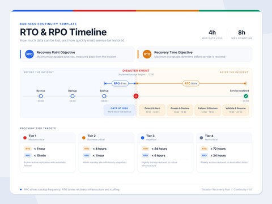Open the Assess & Declare phase box
Screen dimensions: 272x204
click(x=180, y=110)
